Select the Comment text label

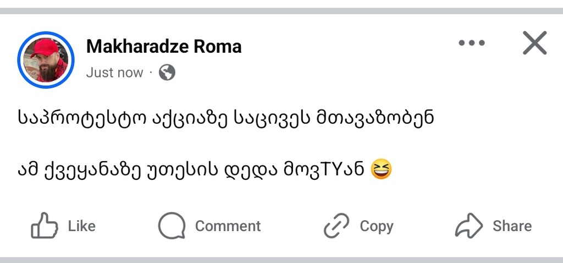coord(228,226)
